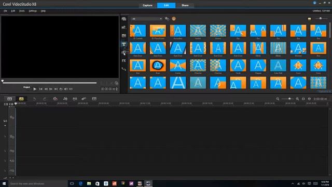This screenshot has width=332, height=187.
Task: Open the Settings menu
Action: pyautogui.click(x=33, y=11)
